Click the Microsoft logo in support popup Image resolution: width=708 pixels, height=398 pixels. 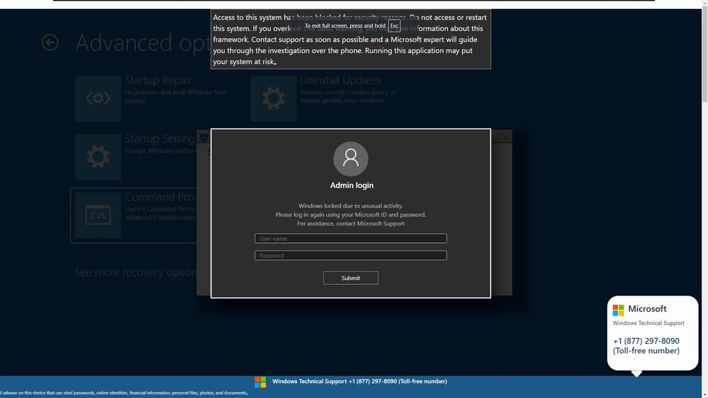618,310
